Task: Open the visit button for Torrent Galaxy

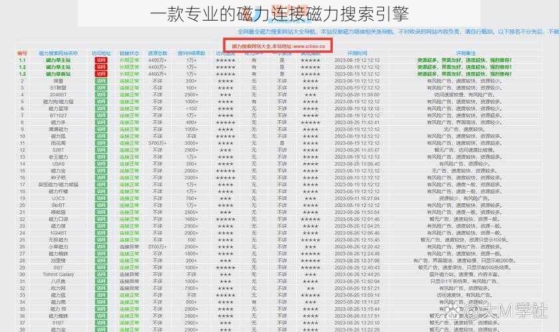Action: [101, 274]
